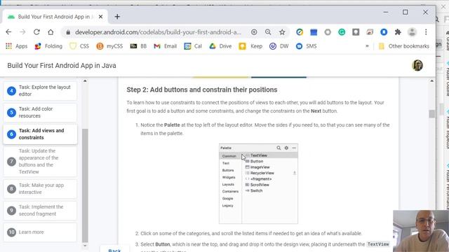Click the Build Your First Android App in Java title
Viewport: 449px width, 252px height.
pos(62,65)
